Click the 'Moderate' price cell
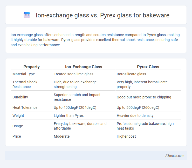The width and height of the screenshot is (192, 168). point(61,136)
